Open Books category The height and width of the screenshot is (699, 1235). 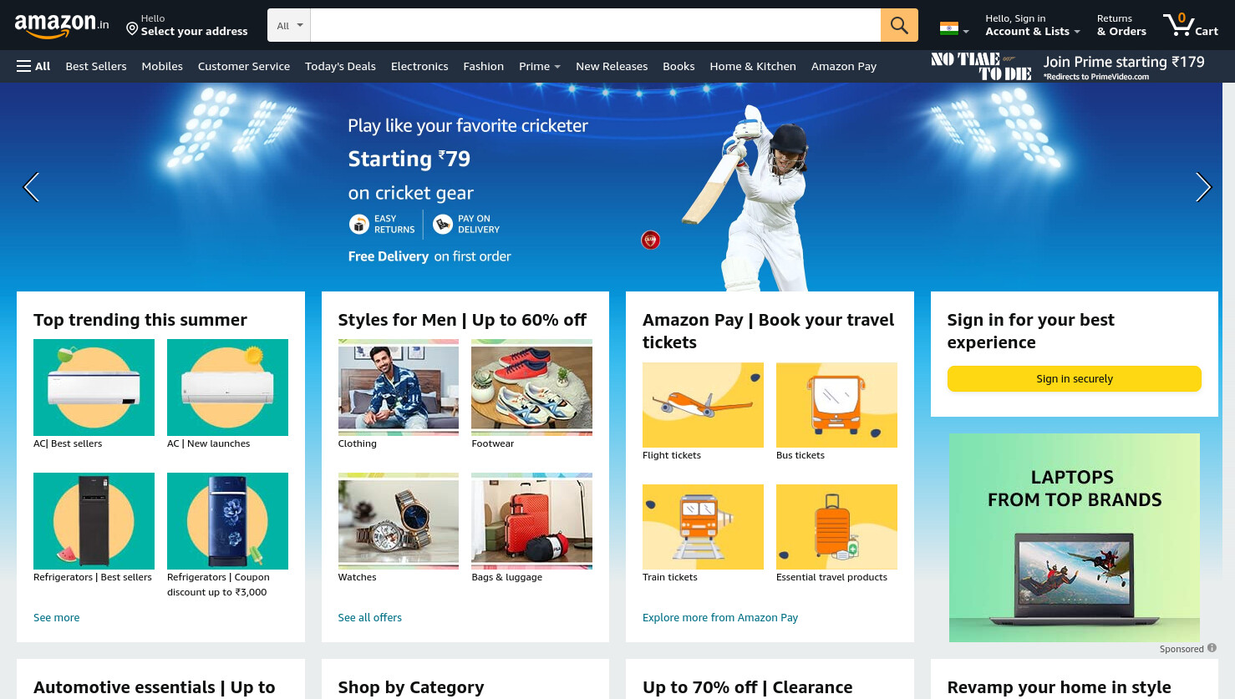(x=678, y=66)
